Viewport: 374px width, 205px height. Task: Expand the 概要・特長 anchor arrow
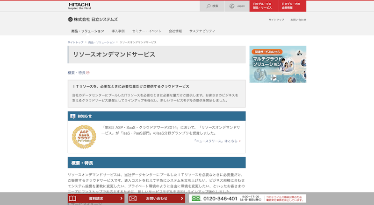pos(88,73)
